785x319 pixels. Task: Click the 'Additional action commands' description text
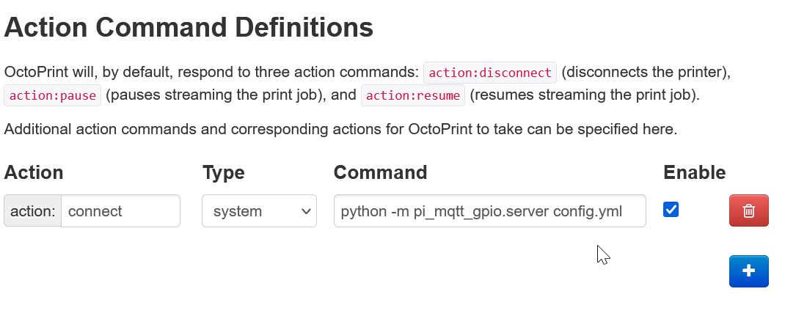(340, 129)
